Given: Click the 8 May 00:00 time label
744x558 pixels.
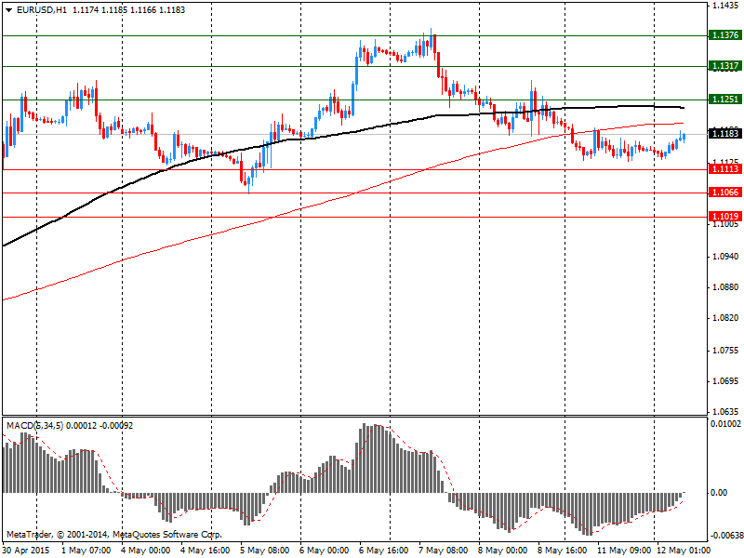Looking at the screenshot, I should pos(503,551).
